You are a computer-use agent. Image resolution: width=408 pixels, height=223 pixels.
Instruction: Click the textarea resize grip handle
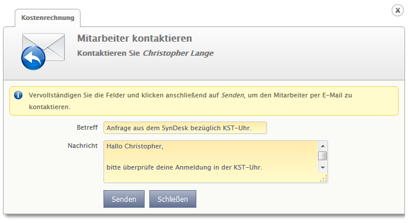pyautogui.click(x=323, y=179)
